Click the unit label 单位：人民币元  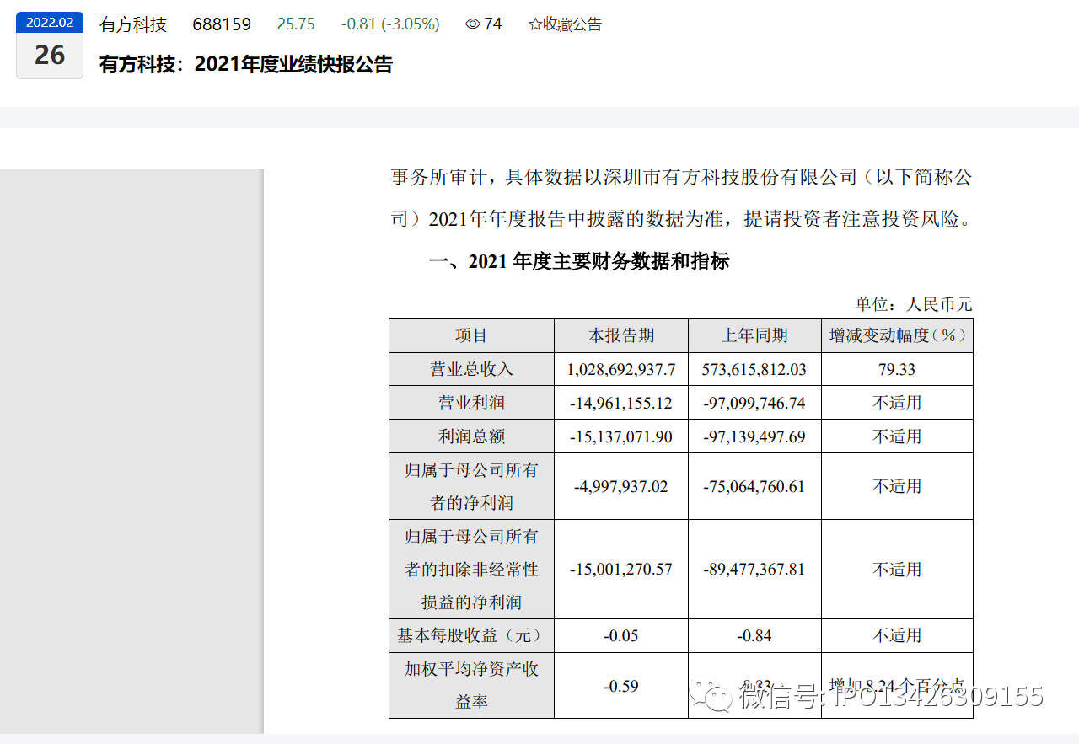tap(914, 304)
